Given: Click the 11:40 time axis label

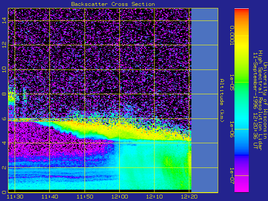Looking at the screenshot, I should point(50,197).
